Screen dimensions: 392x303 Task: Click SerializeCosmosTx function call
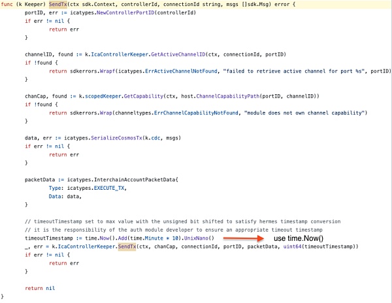click(x=116, y=138)
